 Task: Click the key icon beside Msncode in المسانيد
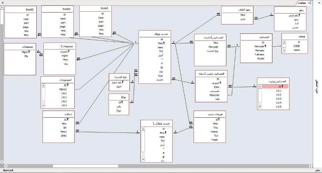tap(265, 46)
